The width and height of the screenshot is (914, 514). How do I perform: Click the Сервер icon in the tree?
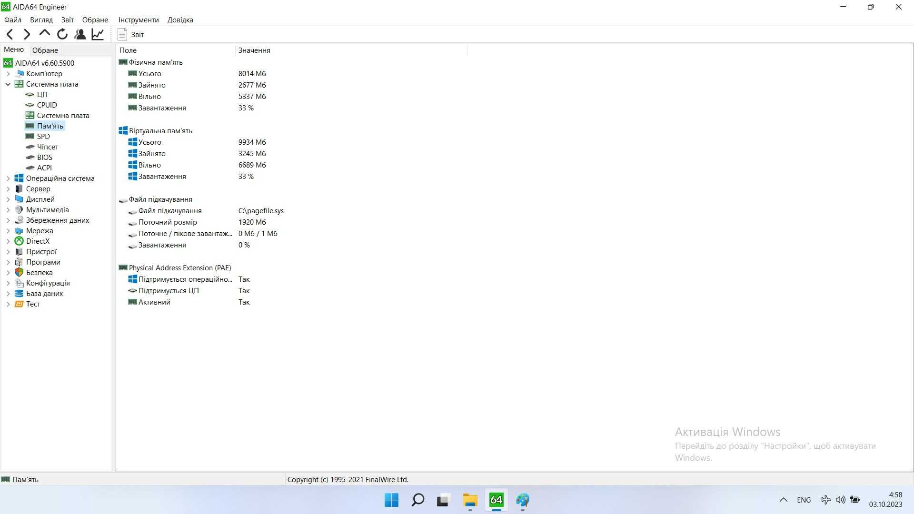(x=19, y=189)
